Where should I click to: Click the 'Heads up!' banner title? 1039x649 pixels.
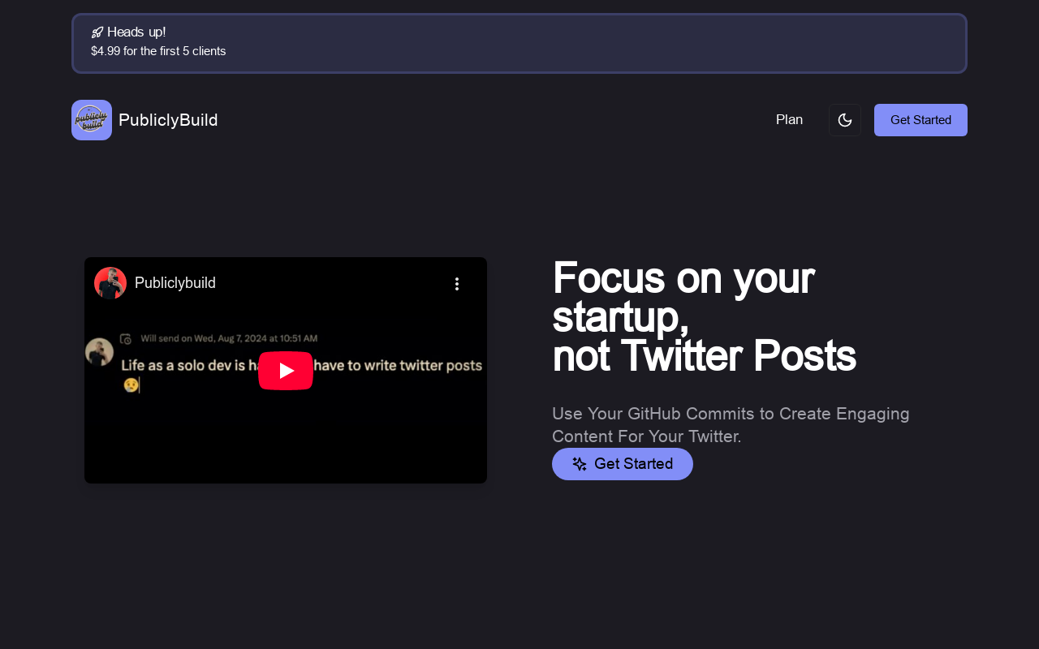tap(136, 32)
